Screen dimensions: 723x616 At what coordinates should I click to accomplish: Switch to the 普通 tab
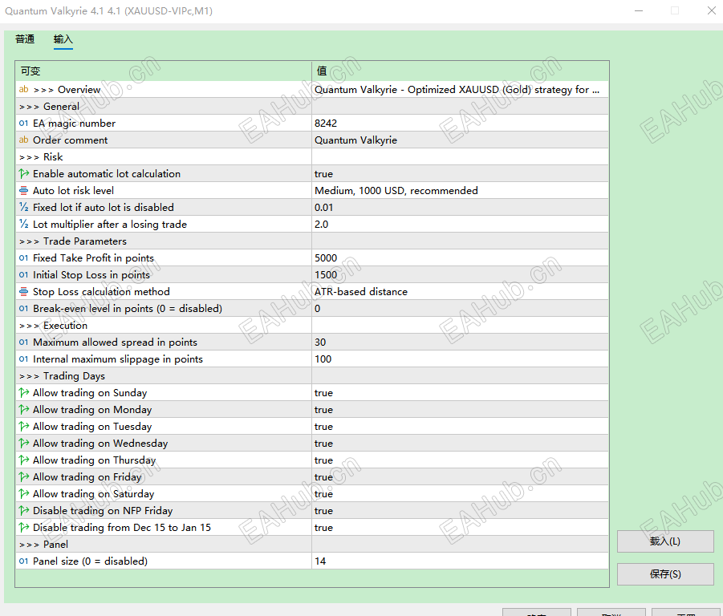click(25, 39)
